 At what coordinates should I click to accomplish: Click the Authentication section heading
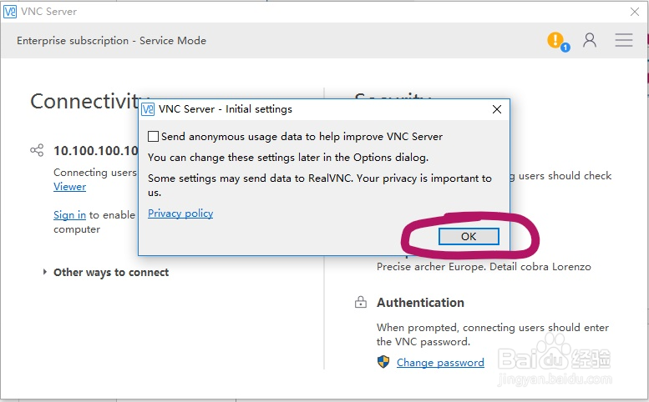(x=420, y=303)
